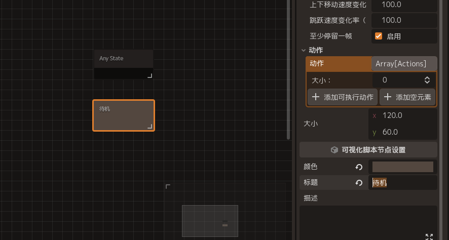Viewport: 449px width, 240px height.
Task: Reset the 颜色 property
Action: coord(359,167)
